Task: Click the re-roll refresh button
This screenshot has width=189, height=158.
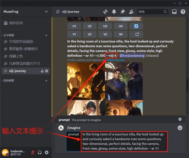Action: [x=136, y=26]
